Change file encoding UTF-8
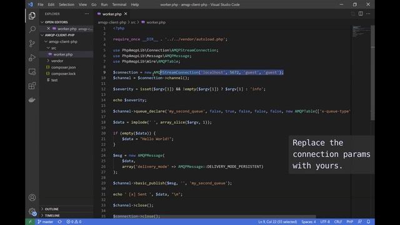400x225 pixels. (x=325, y=222)
